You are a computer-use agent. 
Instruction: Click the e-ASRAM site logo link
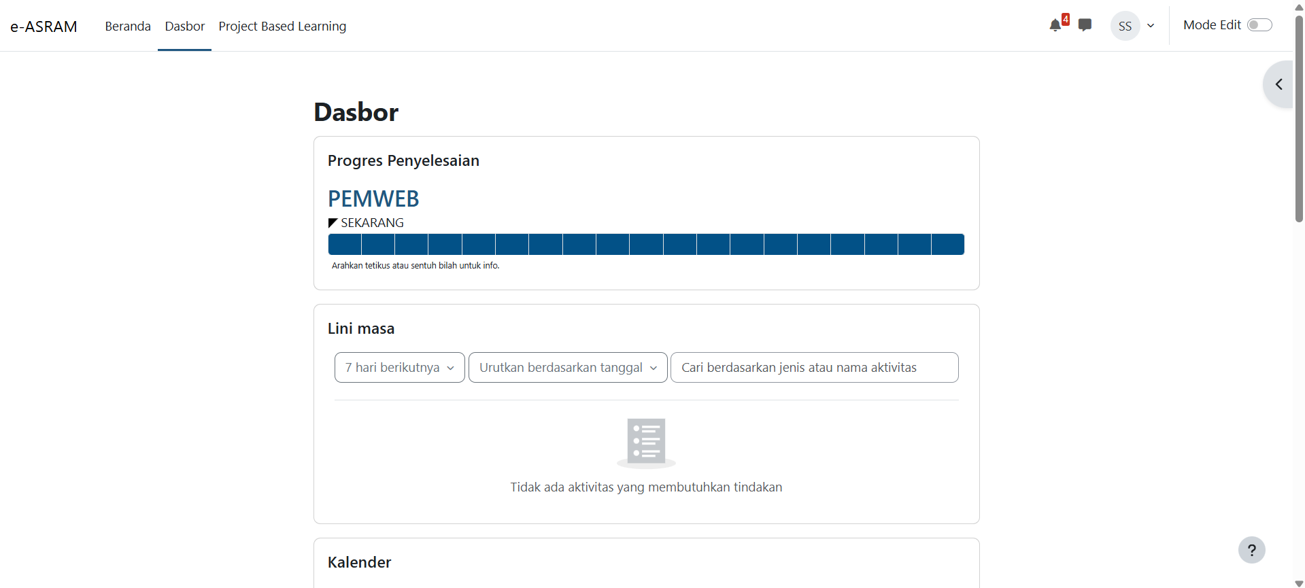pyautogui.click(x=44, y=27)
